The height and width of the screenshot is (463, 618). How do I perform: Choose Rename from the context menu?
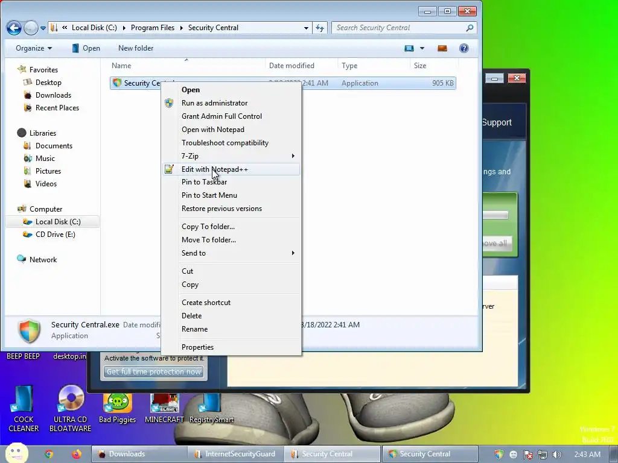pyautogui.click(x=231, y=329)
